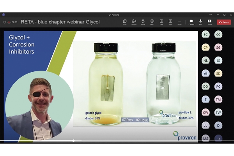Open title bar settings ellipsis menu

pos(211,15)
